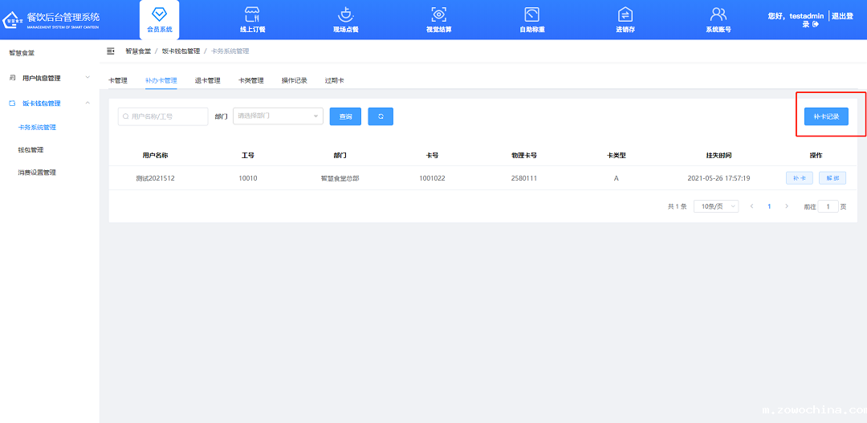The image size is (867, 423).
Task: Open the 会员系统 module icon
Action: pos(159,19)
